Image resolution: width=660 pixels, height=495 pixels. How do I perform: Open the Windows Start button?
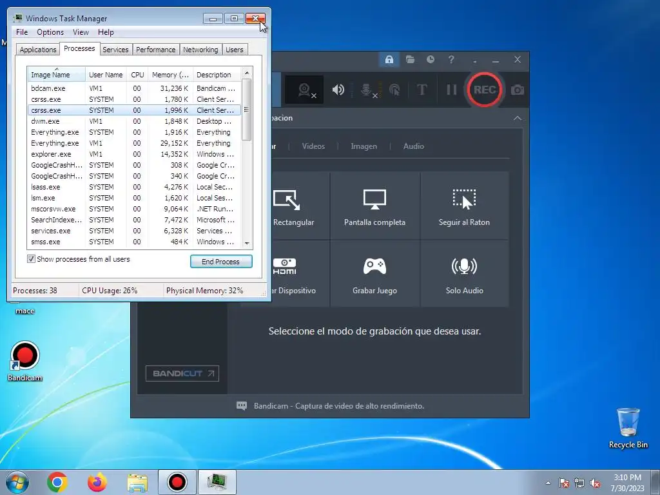click(x=17, y=482)
